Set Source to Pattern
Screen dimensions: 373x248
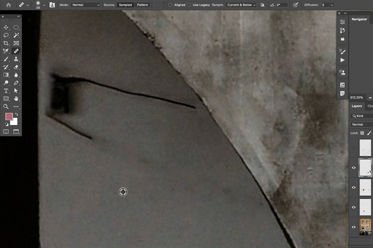coord(142,5)
